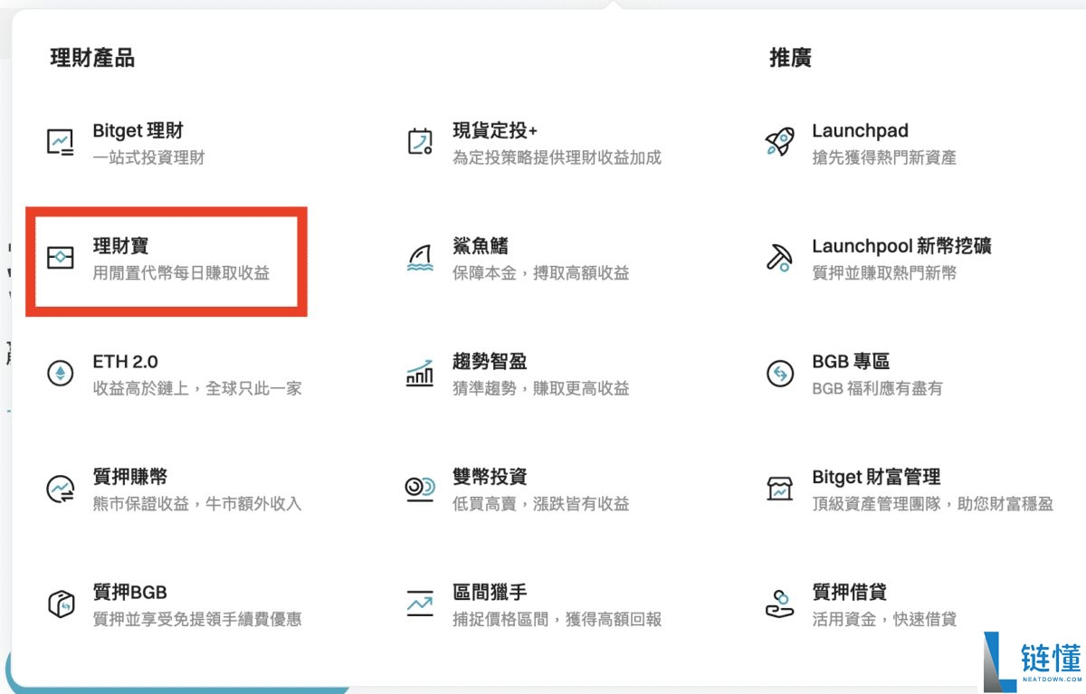
Task: Click the 區間獵手 range chart icon
Action: click(418, 604)
